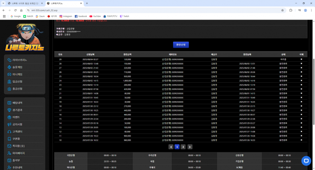Click the page vertical scrollbar thumb

313,92
